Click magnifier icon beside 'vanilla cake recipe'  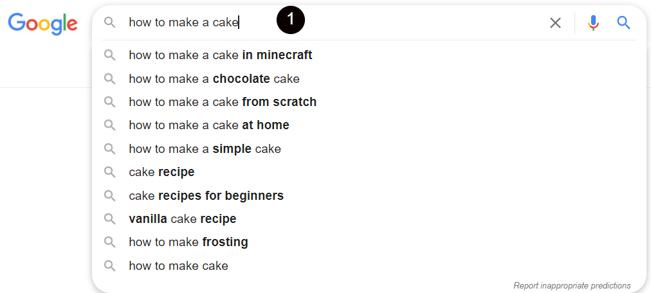[x=109, y=219]
